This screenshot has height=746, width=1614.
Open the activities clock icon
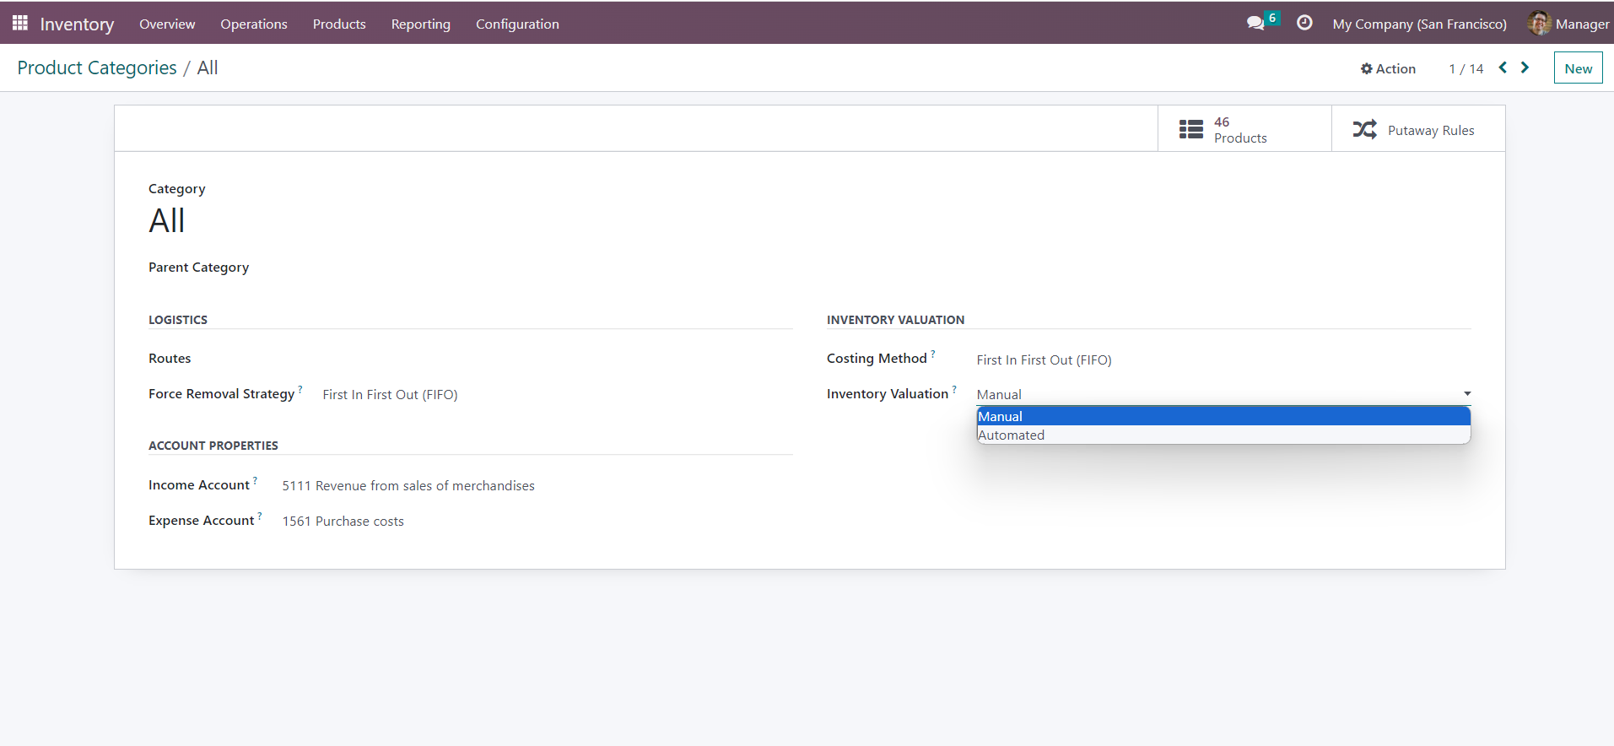[1304, 23]
